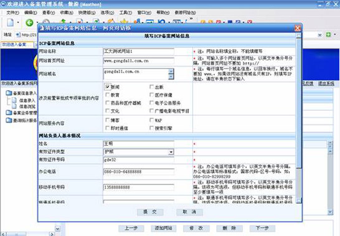The image size is (340, 236).
Task: Click the 办公电话 input field
Action: pyautogui.click(x=139, y=172)
